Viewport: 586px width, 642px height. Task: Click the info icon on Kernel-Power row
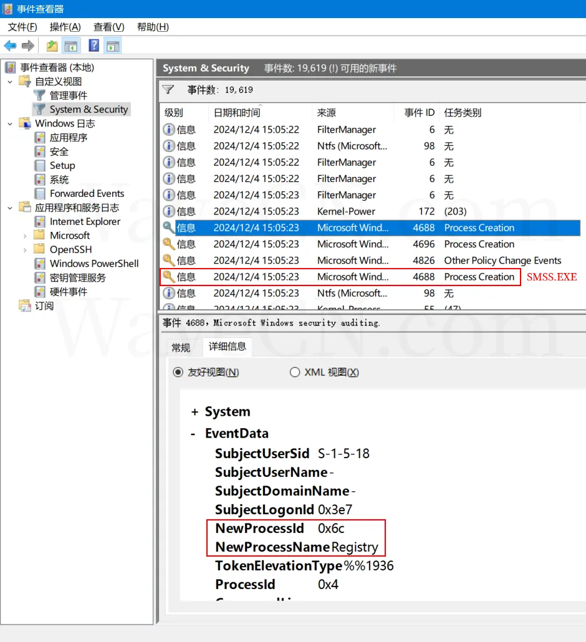tap(169, 211)
